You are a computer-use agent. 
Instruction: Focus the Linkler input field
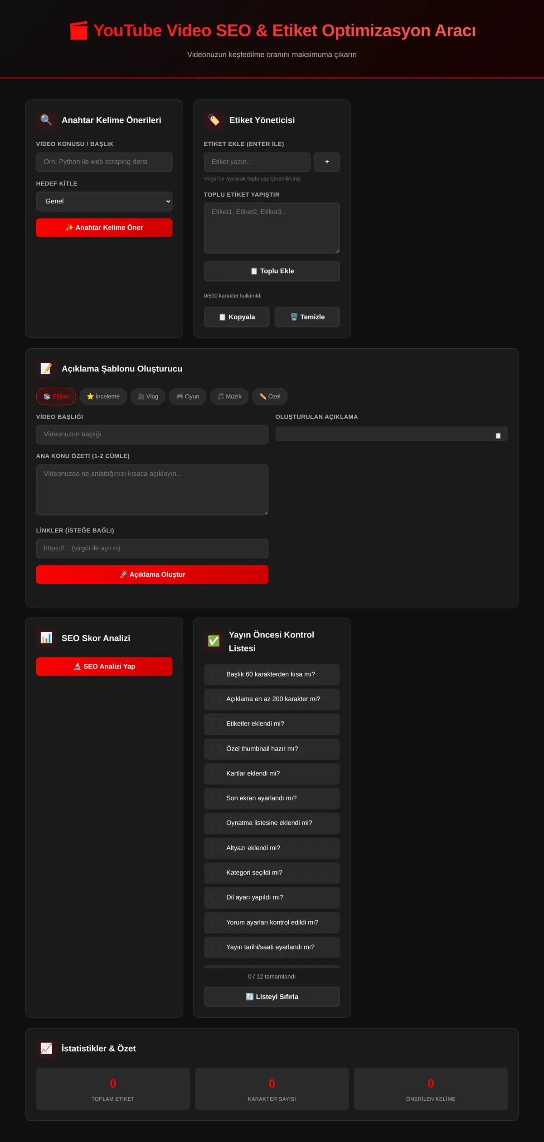(x=152, y=549)
